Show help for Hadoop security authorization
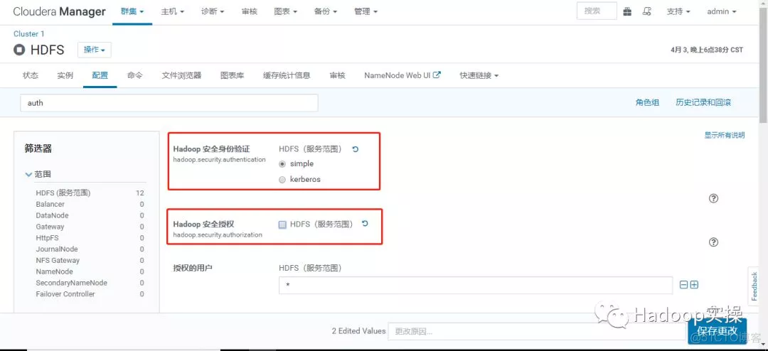Viewport: 768px width, 351px height. [x=714, y=242]
